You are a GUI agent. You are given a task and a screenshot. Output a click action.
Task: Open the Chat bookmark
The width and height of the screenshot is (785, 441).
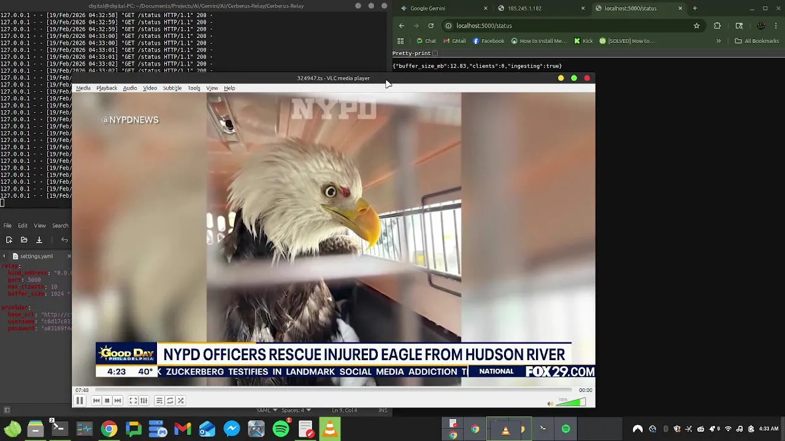coord(426,41)
